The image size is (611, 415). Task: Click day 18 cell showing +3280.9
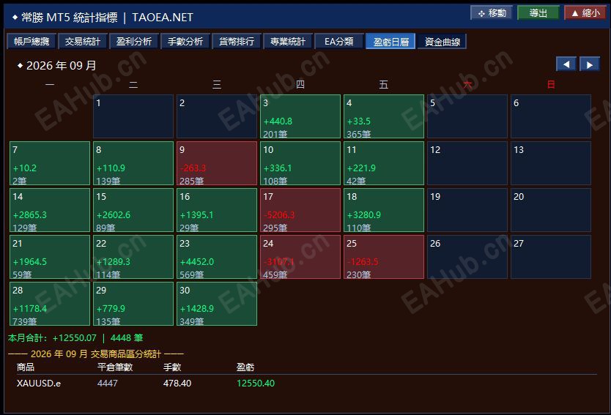[384, 210]
